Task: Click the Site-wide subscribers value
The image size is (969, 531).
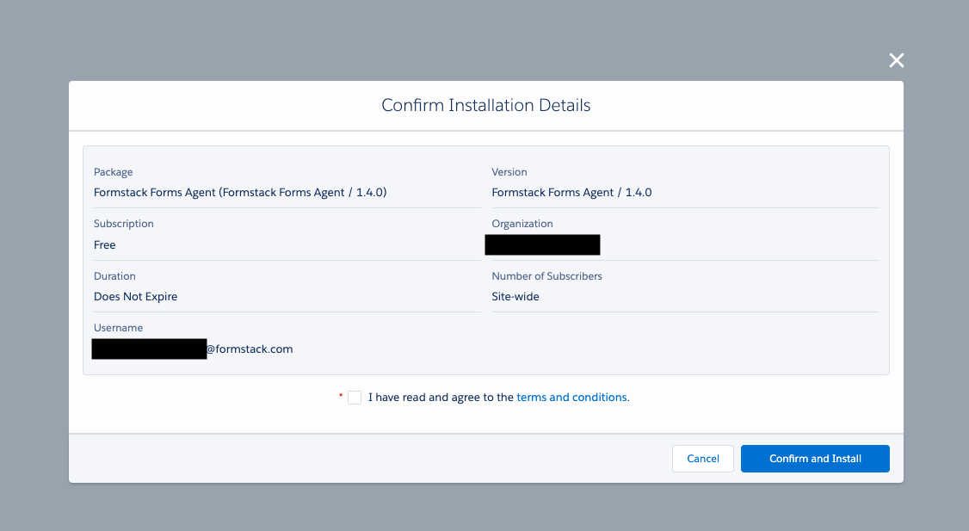Action: click(515, 297)
